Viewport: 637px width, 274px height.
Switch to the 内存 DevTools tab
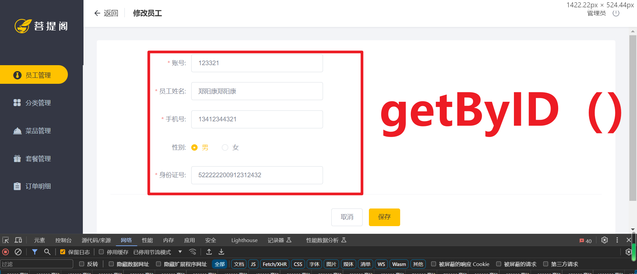tap(168, 240)
